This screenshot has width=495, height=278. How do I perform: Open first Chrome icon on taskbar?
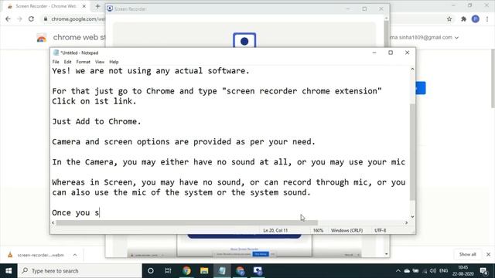(186, 271)
